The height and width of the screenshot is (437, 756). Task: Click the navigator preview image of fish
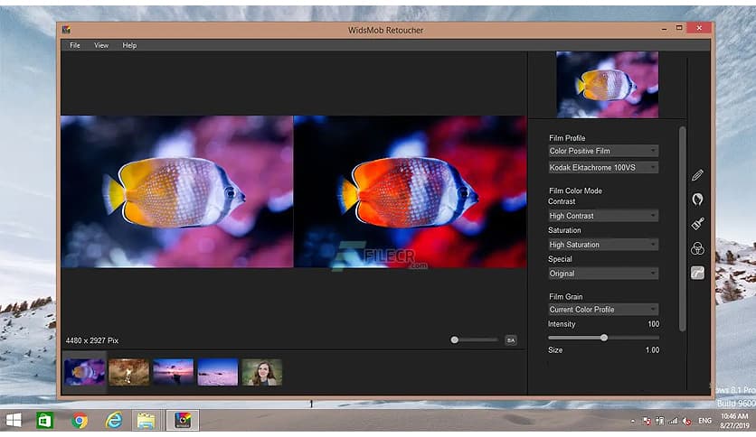[x=607, y=85]
